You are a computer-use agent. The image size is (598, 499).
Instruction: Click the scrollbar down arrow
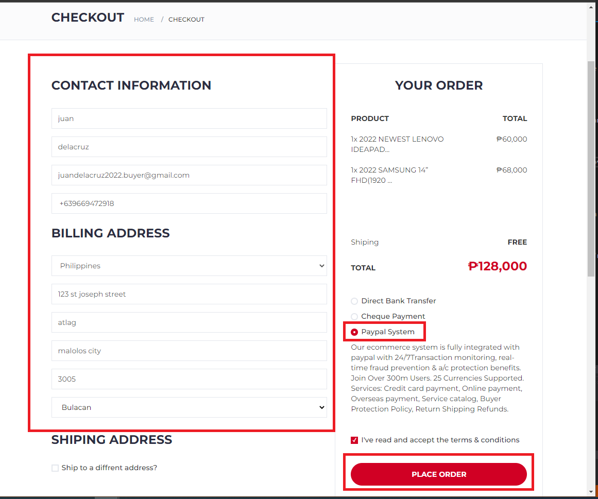591,492
